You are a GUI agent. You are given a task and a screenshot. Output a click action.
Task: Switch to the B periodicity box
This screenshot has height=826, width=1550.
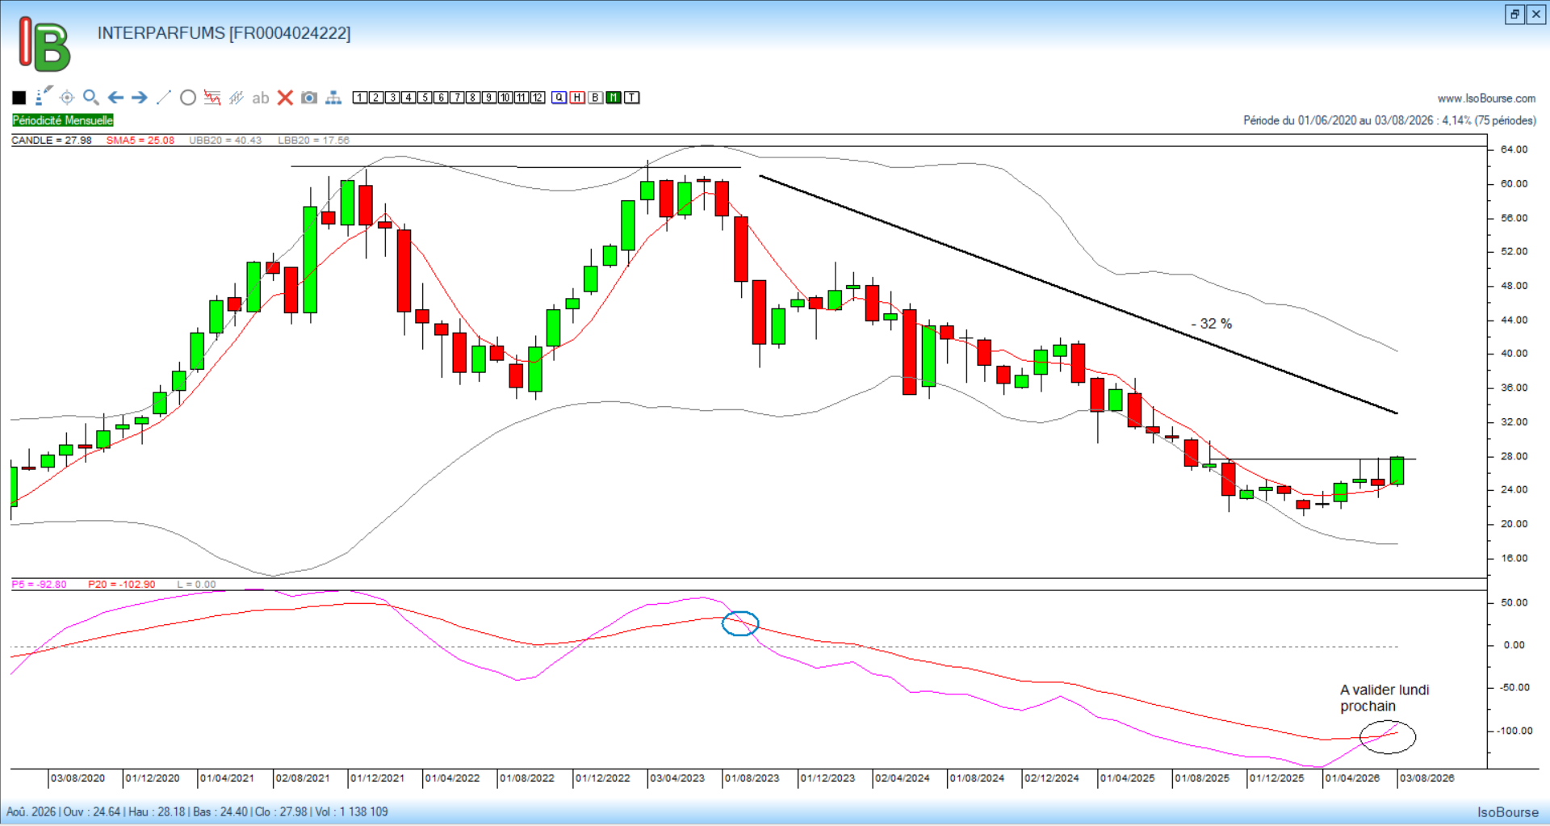point(596,98)
